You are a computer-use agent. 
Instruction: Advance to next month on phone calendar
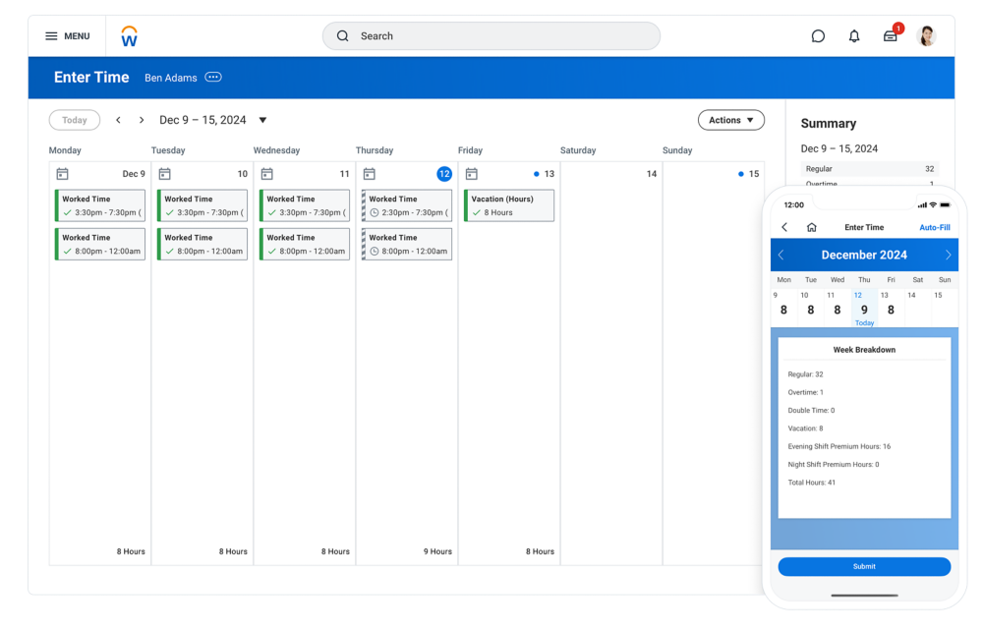tap(948, 255)
